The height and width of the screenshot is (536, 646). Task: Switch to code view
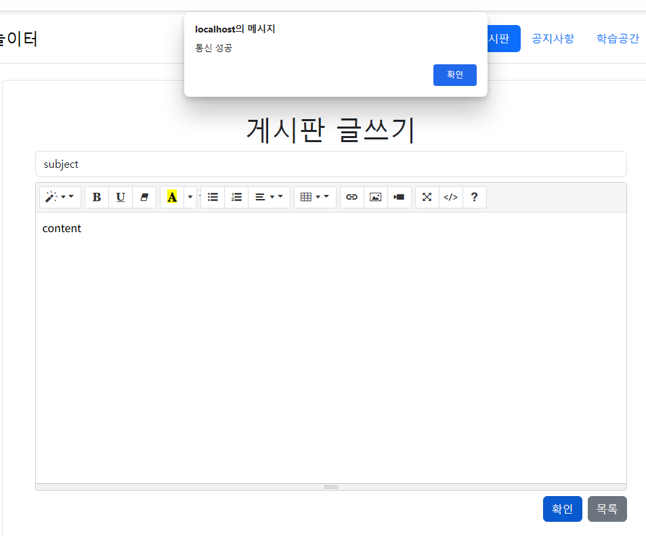[x=451, y=197]
